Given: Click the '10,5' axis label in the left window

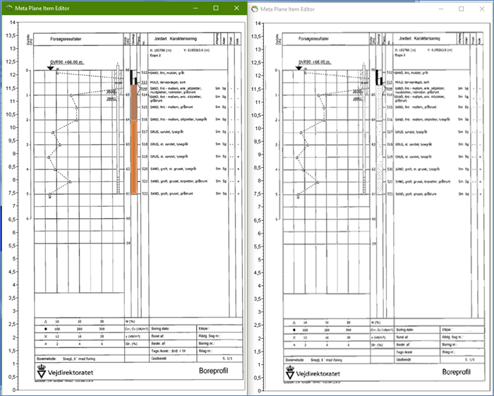Looking at the screenshot, I should point(11,114).
